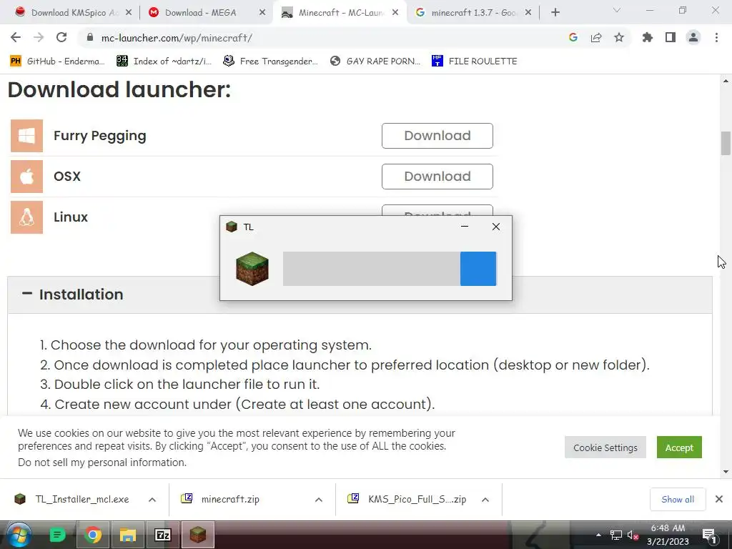Click the Linux penguin icon

click(26, 217)
